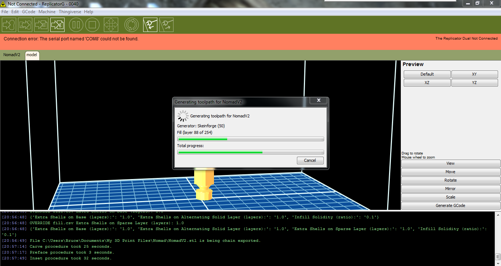Open the Edit menu
Image resolution: width=501 pixels, height=266 pixels.
point(15,12)
